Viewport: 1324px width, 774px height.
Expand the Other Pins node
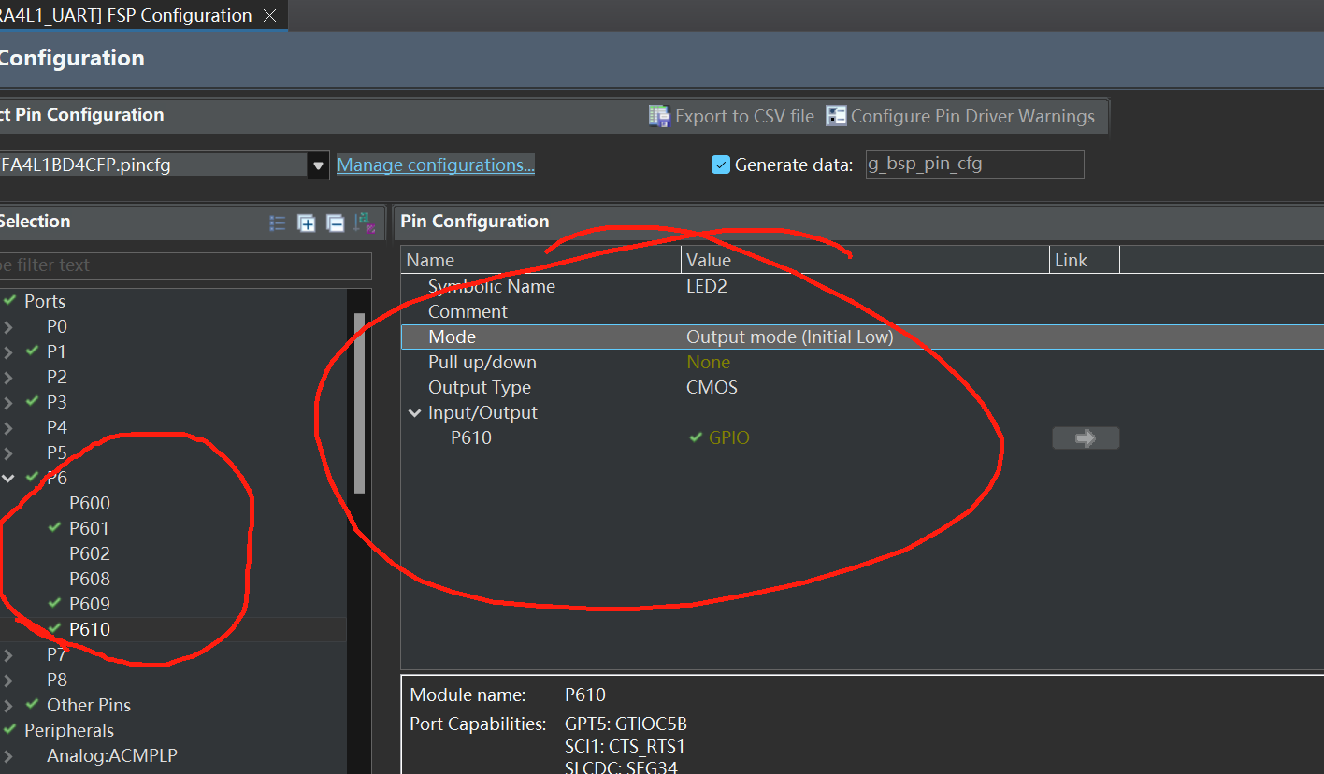[x=8, y=706]
